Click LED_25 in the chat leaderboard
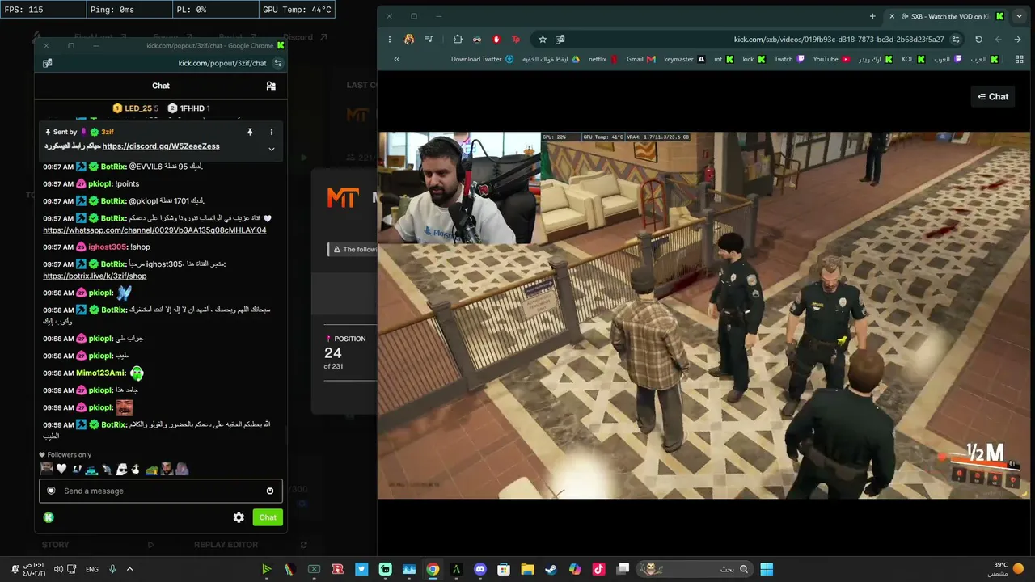The height and width of the screenshot is (582, 1035). click(x=138, y=108)
